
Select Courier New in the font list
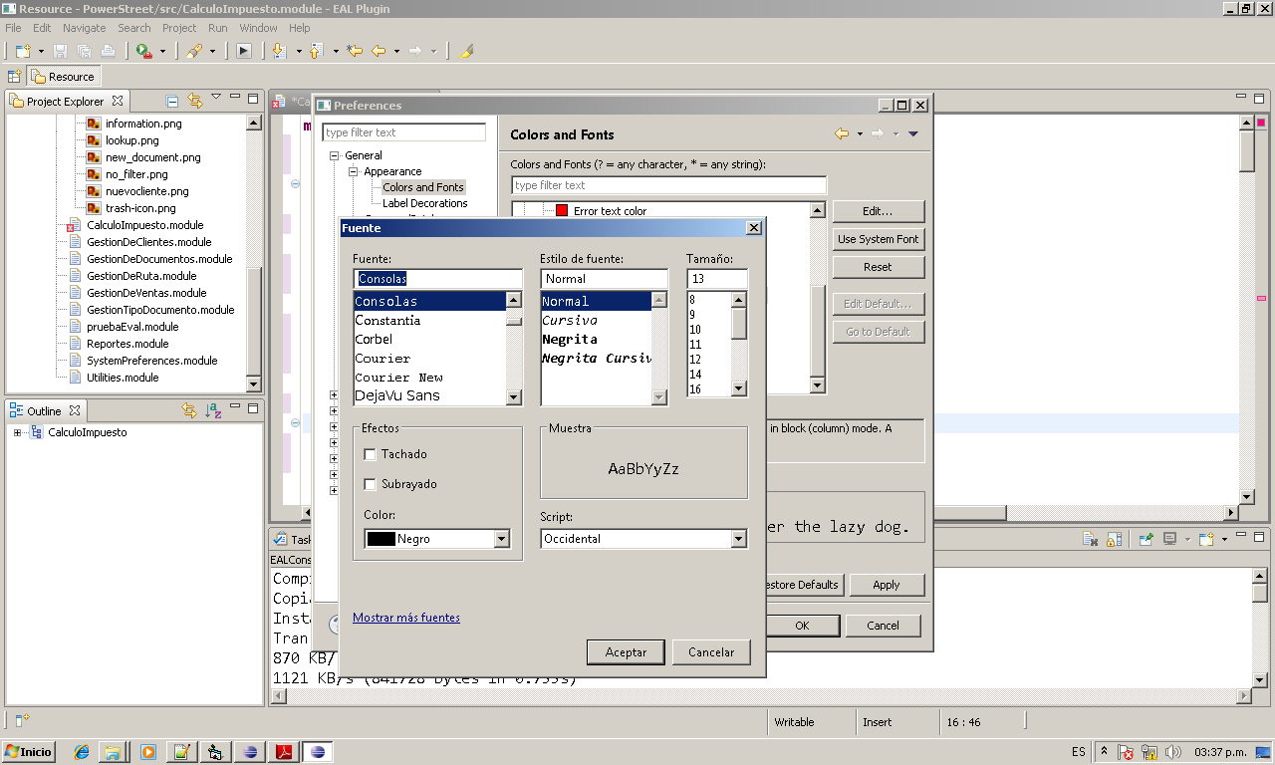[399, 378]
